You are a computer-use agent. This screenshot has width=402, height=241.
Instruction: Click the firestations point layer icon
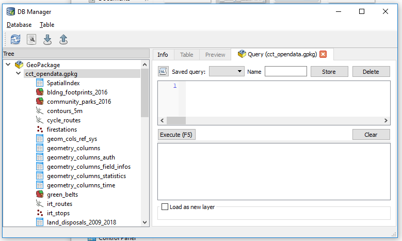coord(40,129)
